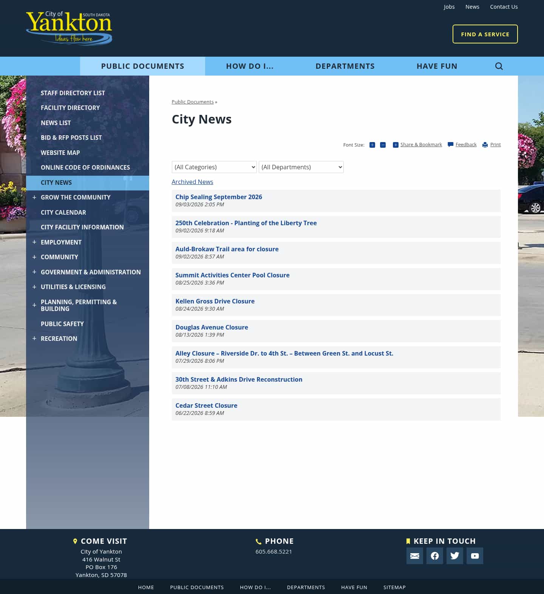
Task: Expand Government & Administration plus icon
Action: coord(34,272)
